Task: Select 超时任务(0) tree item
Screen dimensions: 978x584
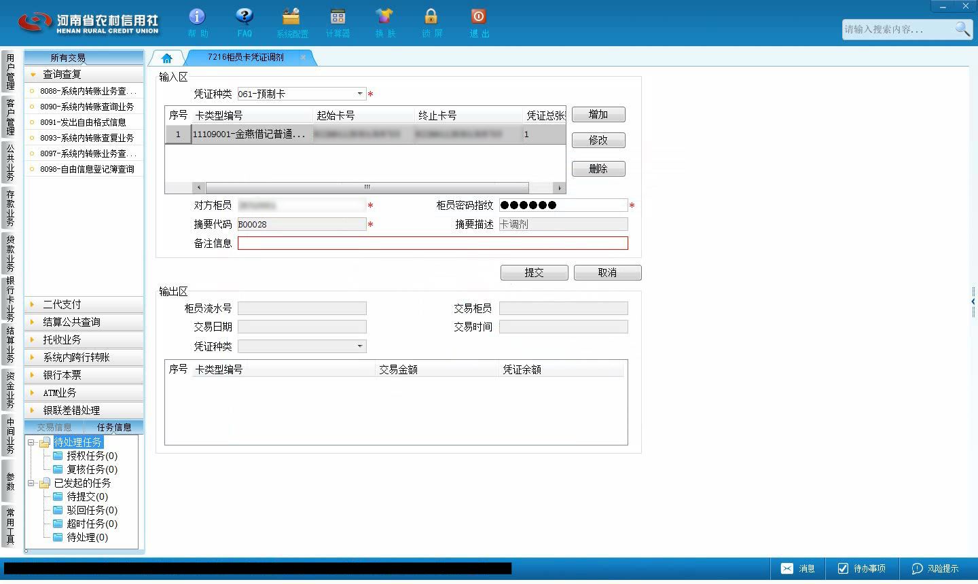Action: 92,524
